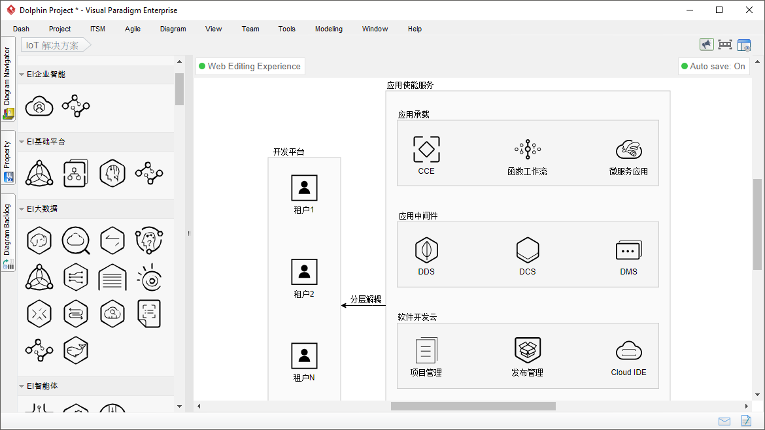Image resolution: width=765 pixels, height=430 pixels.
Task: Open the Modeling menu
Action: (329, 29)
